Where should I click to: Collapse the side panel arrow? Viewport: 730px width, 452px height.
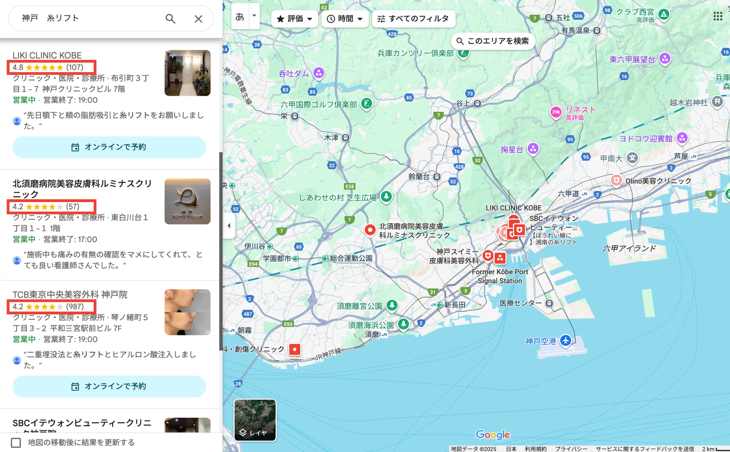click(229, 226)
